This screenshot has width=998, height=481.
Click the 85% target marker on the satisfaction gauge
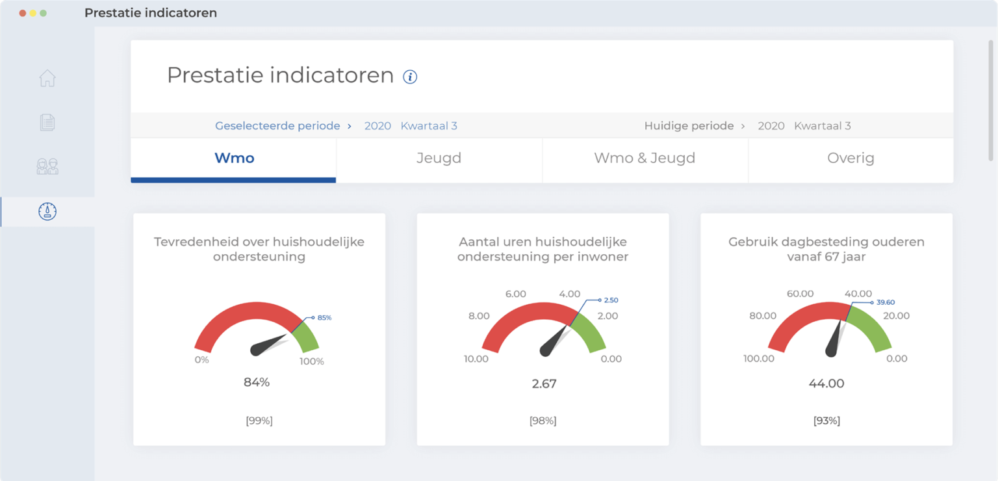[323, 317]
